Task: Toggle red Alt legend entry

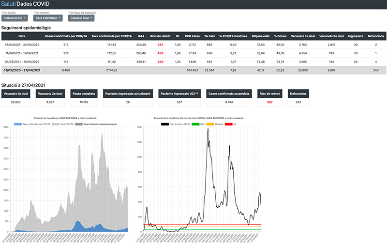Action: point(230,124)
